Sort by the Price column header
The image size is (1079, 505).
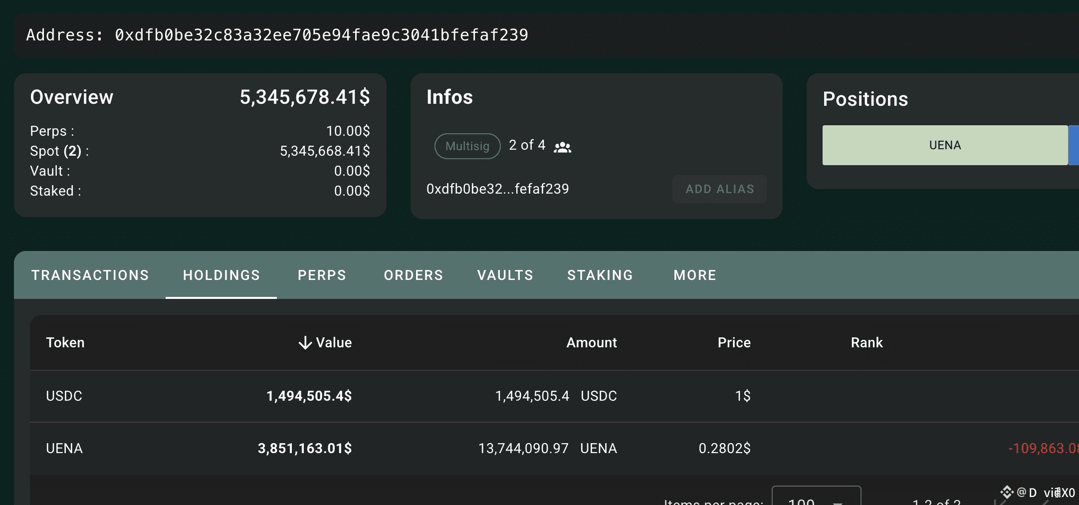tap(734, 343)
